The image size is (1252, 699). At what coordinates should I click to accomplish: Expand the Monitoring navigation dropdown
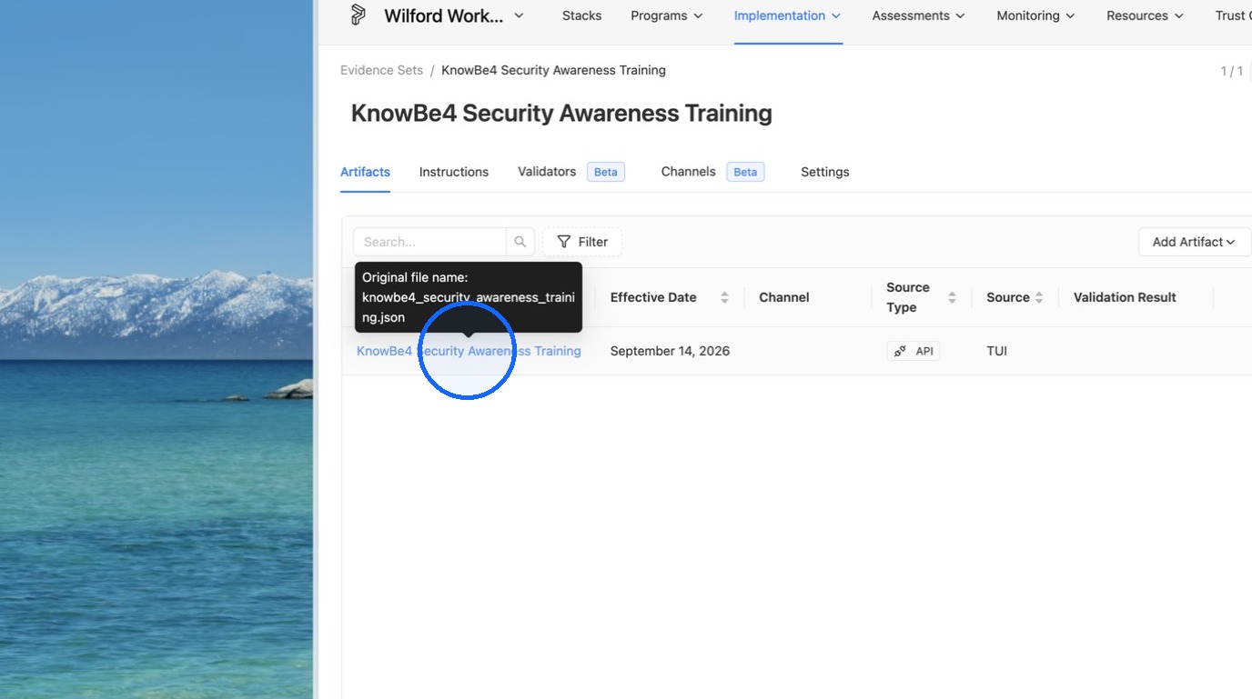click(x=1035, y=15)
